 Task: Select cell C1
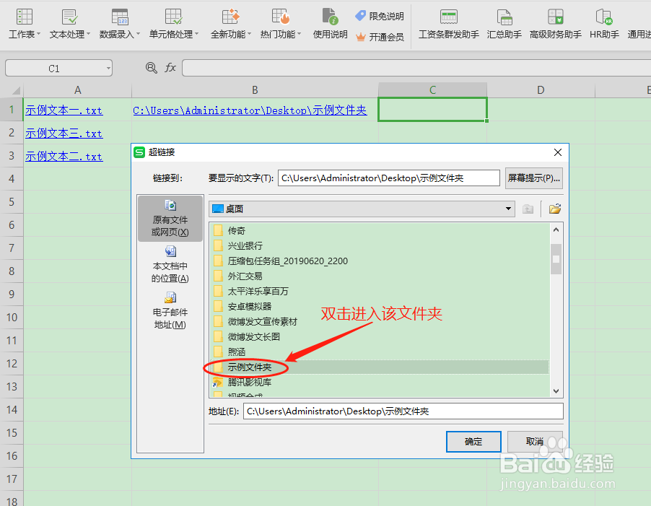432,110
